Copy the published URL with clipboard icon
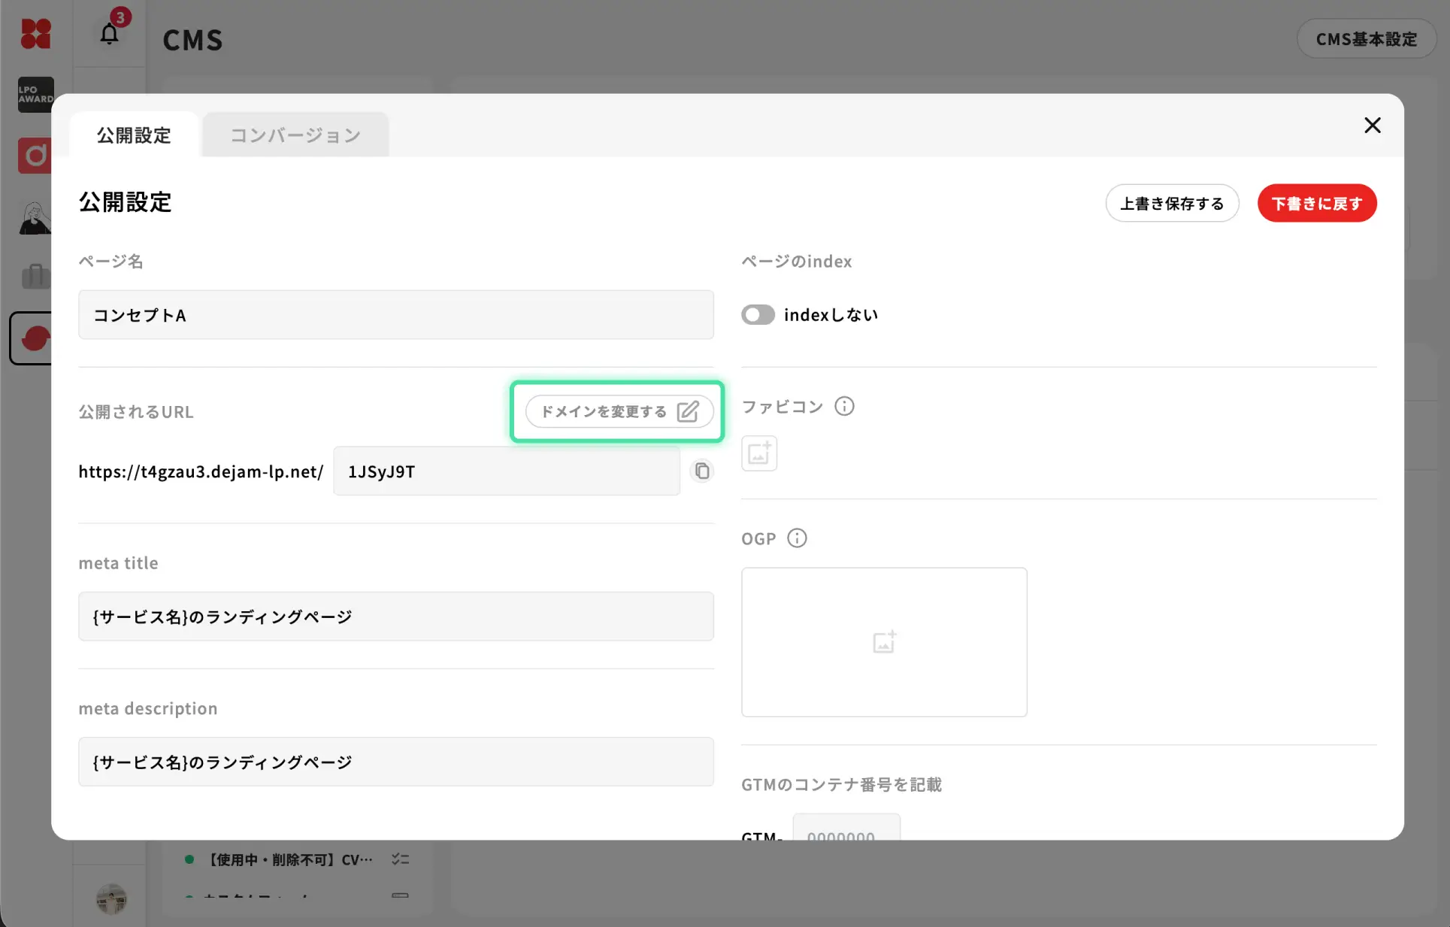This screenshot has width=1450, height=927. click(702, 471)
